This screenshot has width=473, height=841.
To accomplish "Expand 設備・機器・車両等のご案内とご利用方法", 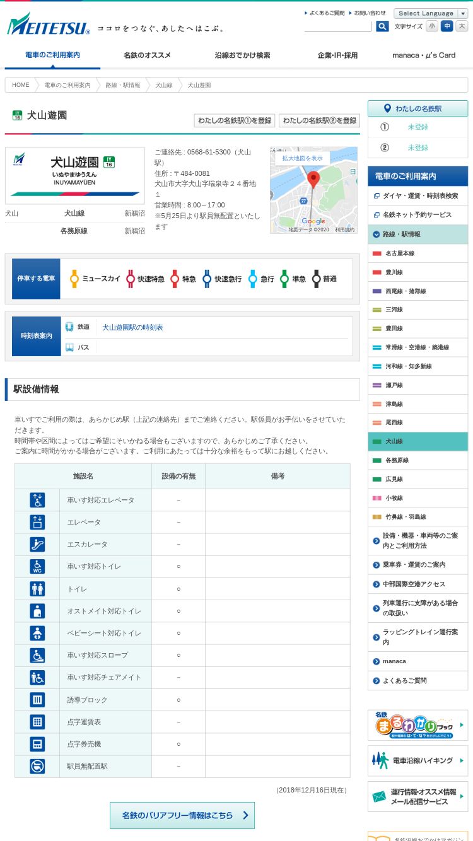I will [x=418, y=540].
